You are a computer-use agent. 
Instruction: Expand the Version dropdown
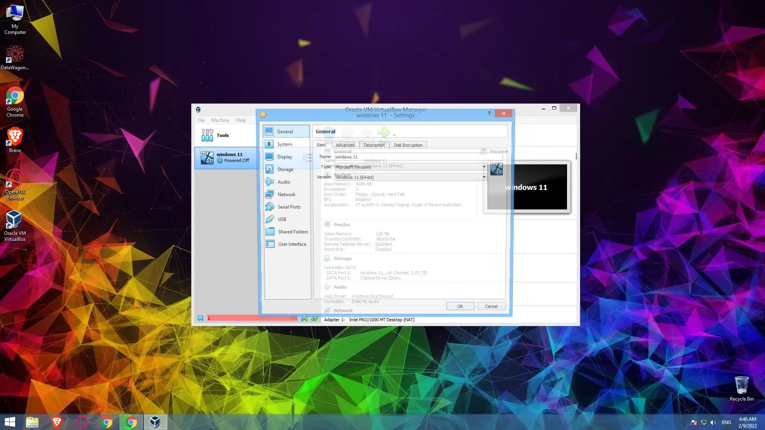click(484, 177)
